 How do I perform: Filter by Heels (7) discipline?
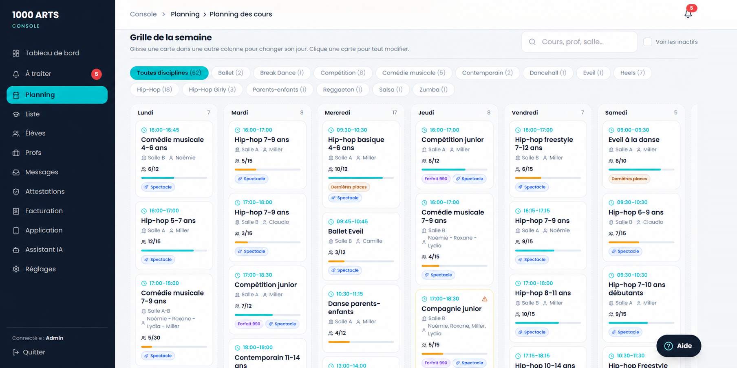[633, 73]
